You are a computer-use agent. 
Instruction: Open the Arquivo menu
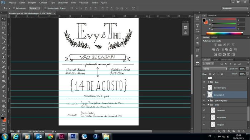12,2
